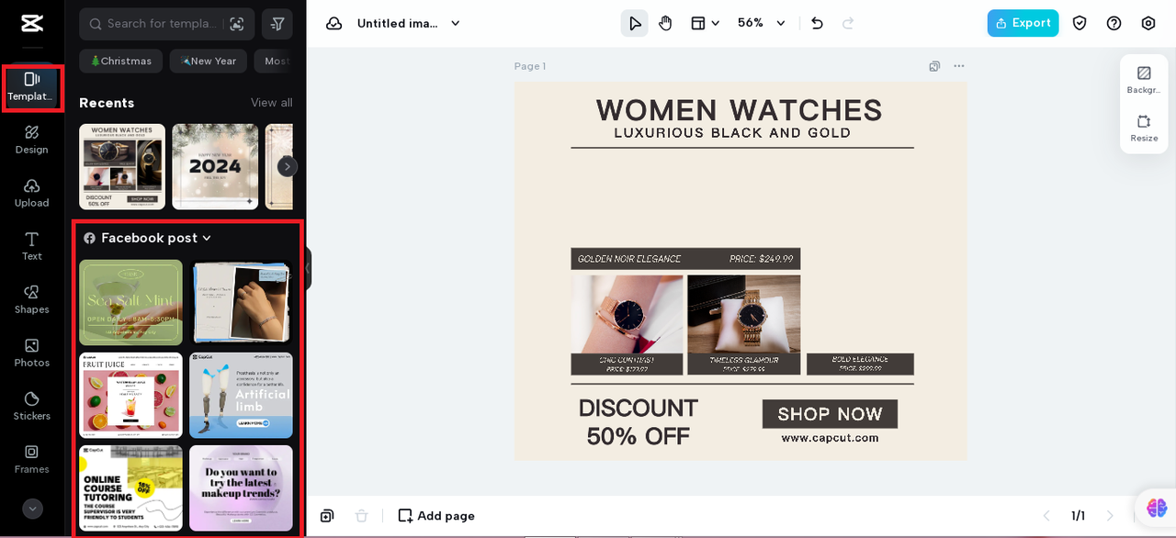Select the DISCOUNT 50% OFF text
Image resolution: width=1176 pixels, height=538 pixels.
click(x=638, y=422)
